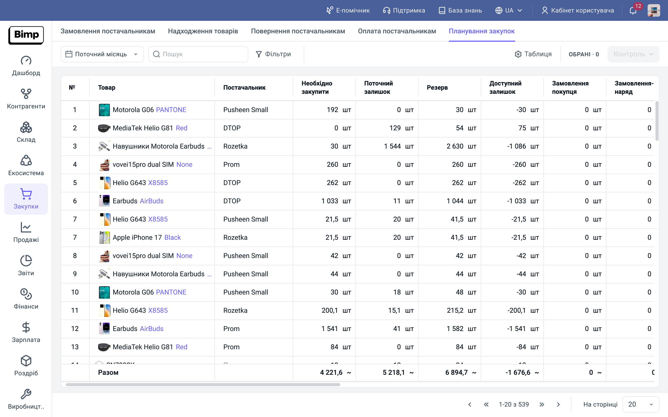Open notifications bell with 12 badge

(633, 10)
